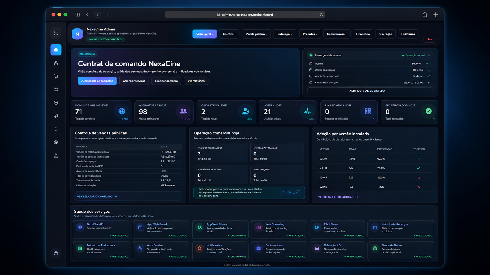The height and width of the screenshot is (275, 490).
Task: Click the people icon in Assinaturas Hoje card
Action: [183, 111]
